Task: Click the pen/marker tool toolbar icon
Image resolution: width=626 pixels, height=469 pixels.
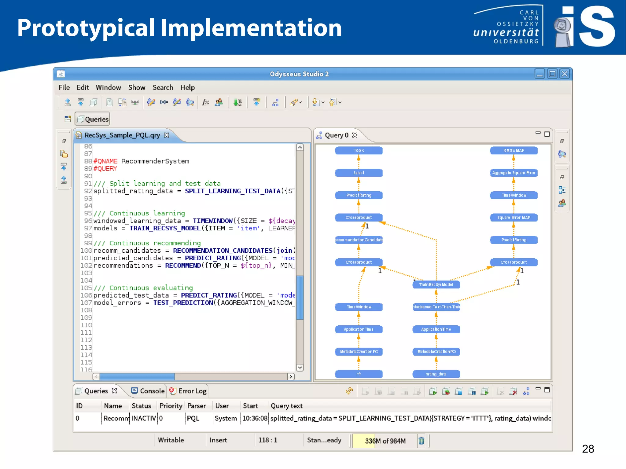Action: pos(293,102)
